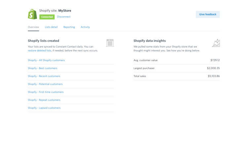Switch to the Lists detail tab
The width and height of the screenshot is (248, 155).
[x=51, y=27]
